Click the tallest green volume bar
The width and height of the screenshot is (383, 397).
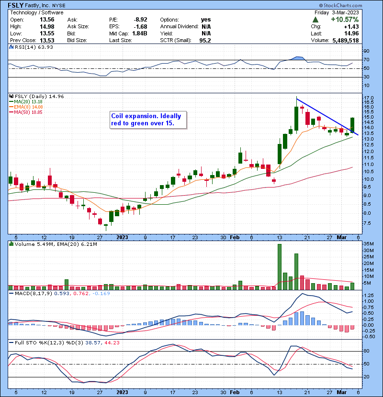coord(280,267)
